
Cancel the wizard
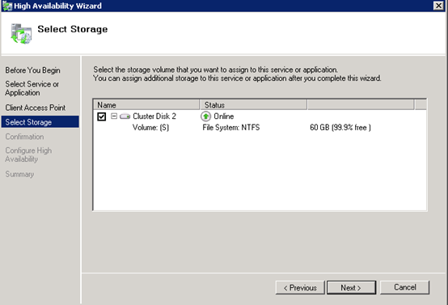[x=404, y=287]
